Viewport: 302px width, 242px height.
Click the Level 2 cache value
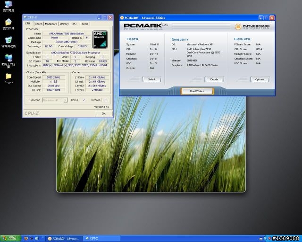tap(97, 86)
